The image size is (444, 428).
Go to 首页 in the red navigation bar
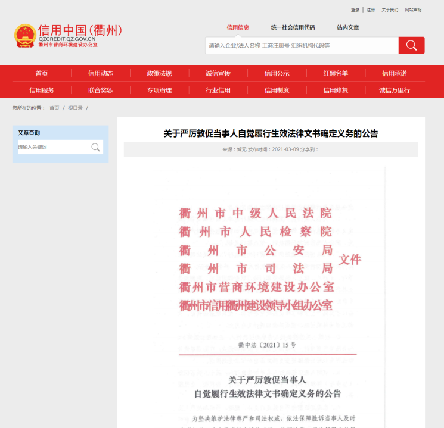coord(42,73)
